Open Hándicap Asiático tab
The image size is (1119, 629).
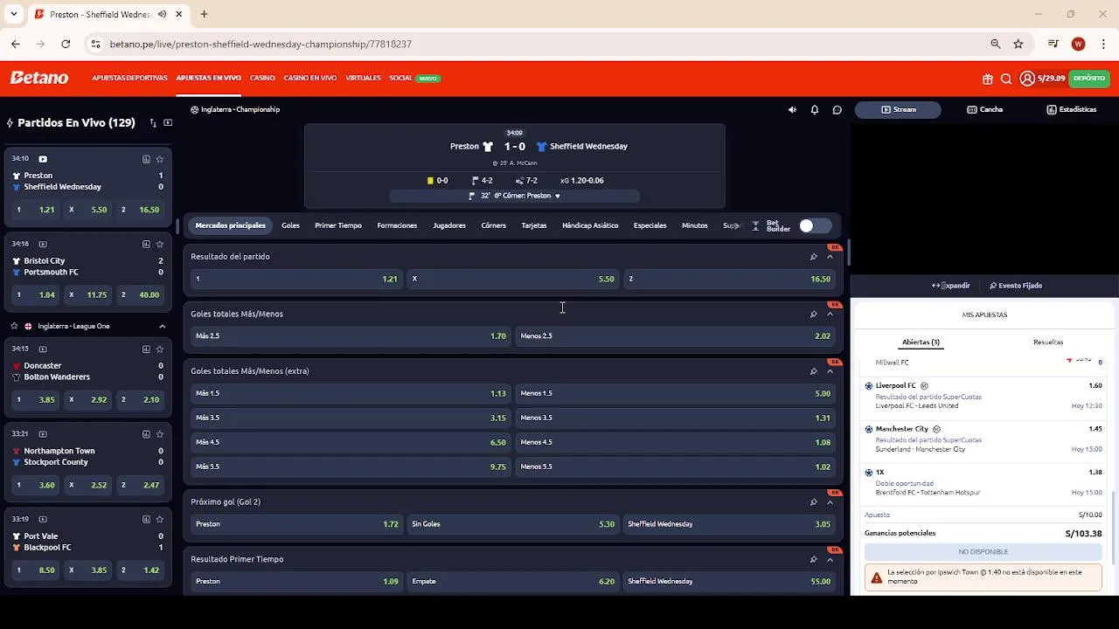pyautogui.click(x=590, y=226)
